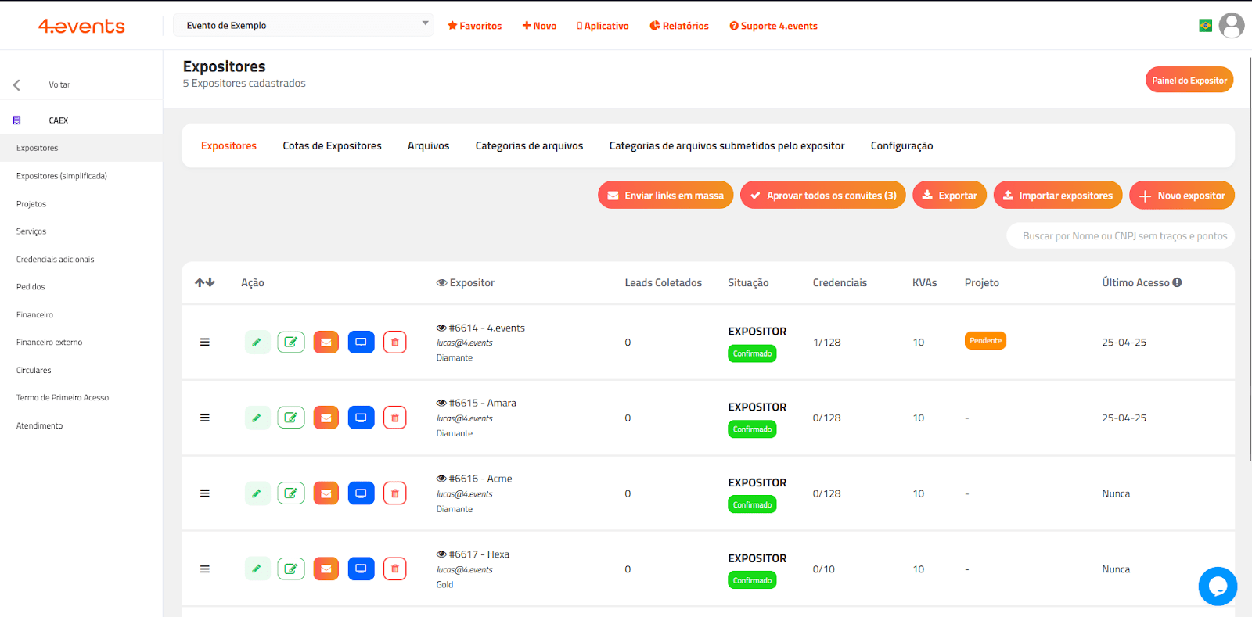Open the user profile avatar
The width and height of the screenshot is (1252, 617).
coord(1231,26)
